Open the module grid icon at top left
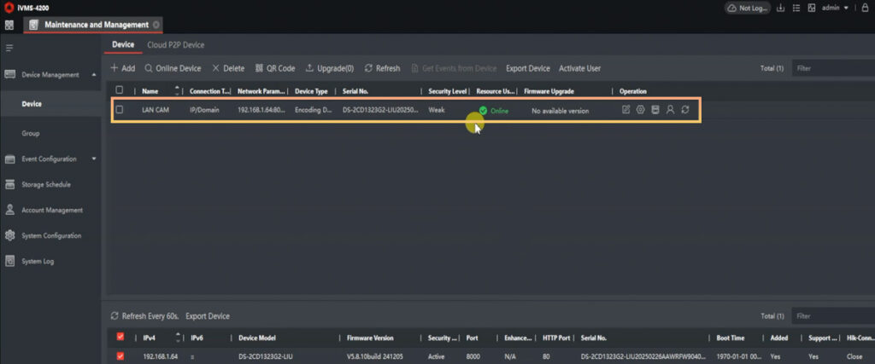Viewport: 875px width, 364px height. coord(9,25)
